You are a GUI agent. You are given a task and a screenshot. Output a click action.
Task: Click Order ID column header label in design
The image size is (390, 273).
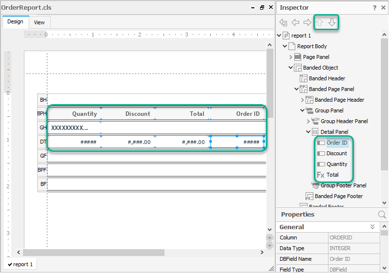[x=248, y=114]
